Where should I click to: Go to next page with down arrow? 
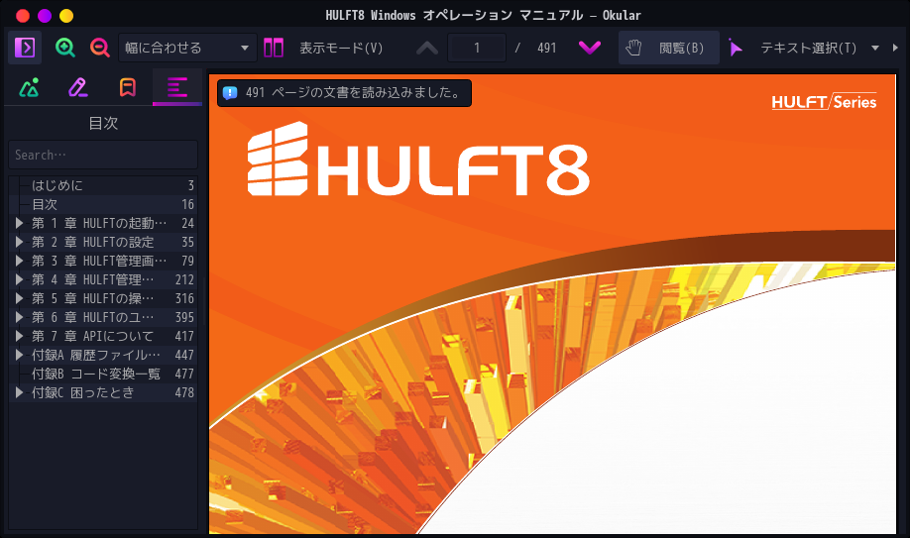click(x=590, y=48)
